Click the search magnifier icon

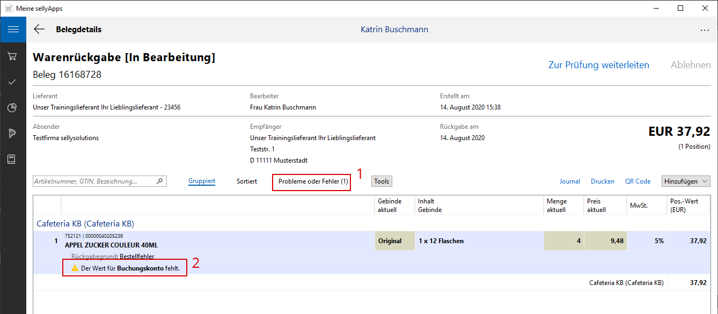click(x=159, y=181)
